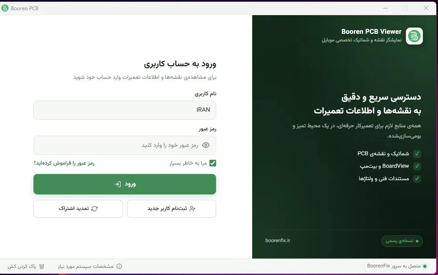Click the 'مستندات فنی و ولتاژها' feature text

(x=384, y=178)
